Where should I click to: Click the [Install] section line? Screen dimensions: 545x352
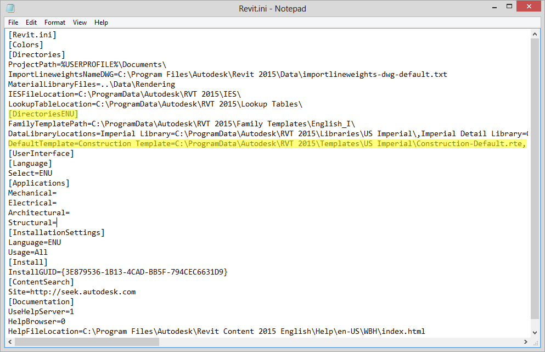(x=28, y=262)
